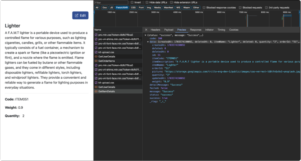This screenshot has width=301, height=161.
Task: Click the itemCode "ITEM051" value
Action: click(172, 58)
